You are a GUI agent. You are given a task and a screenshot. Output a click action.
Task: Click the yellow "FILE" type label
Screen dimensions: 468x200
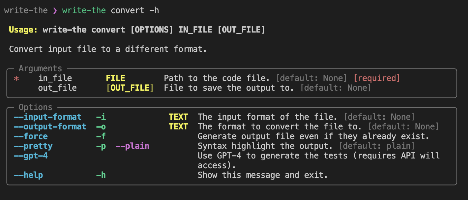[x=115, y=78]
